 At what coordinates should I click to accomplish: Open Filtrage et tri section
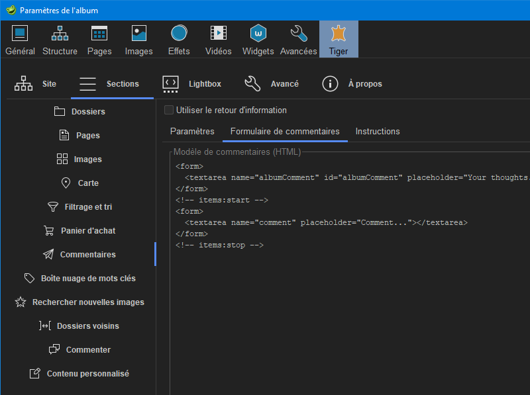click(79, 207)
